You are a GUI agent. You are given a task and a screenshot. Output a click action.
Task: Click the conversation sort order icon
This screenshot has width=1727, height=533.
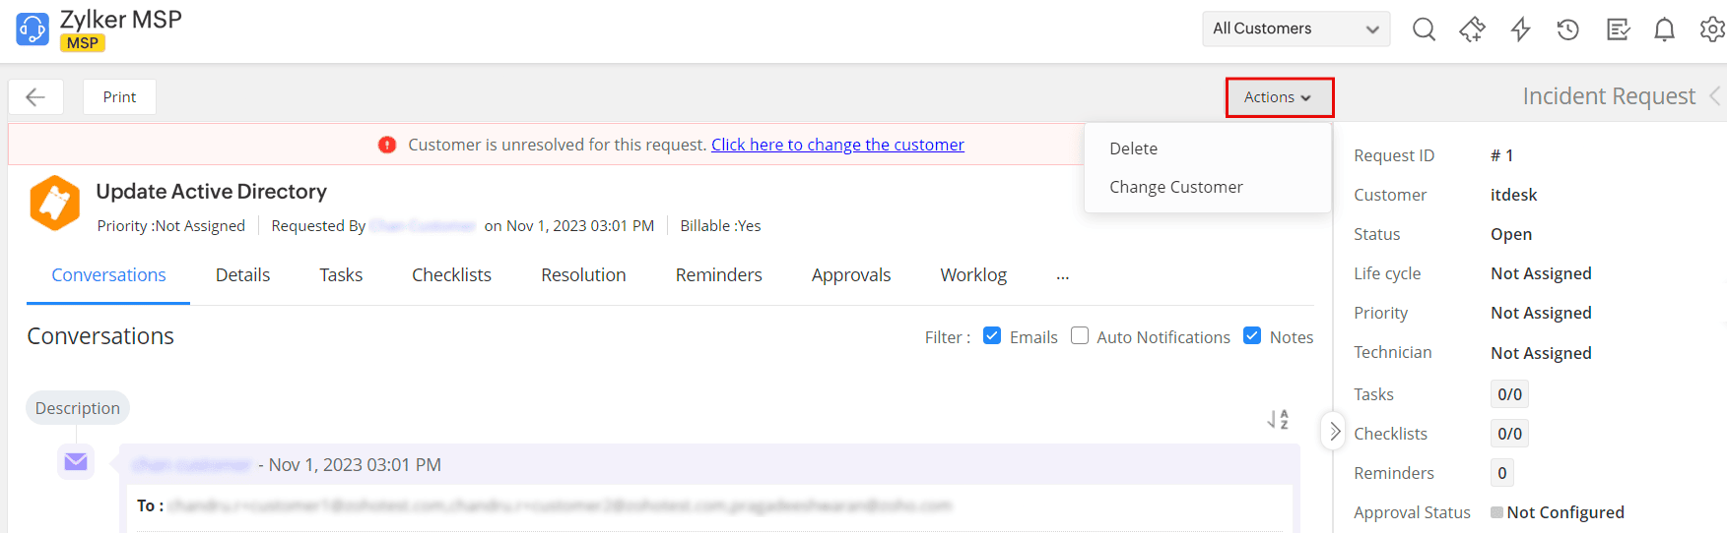pos(1278,420)
